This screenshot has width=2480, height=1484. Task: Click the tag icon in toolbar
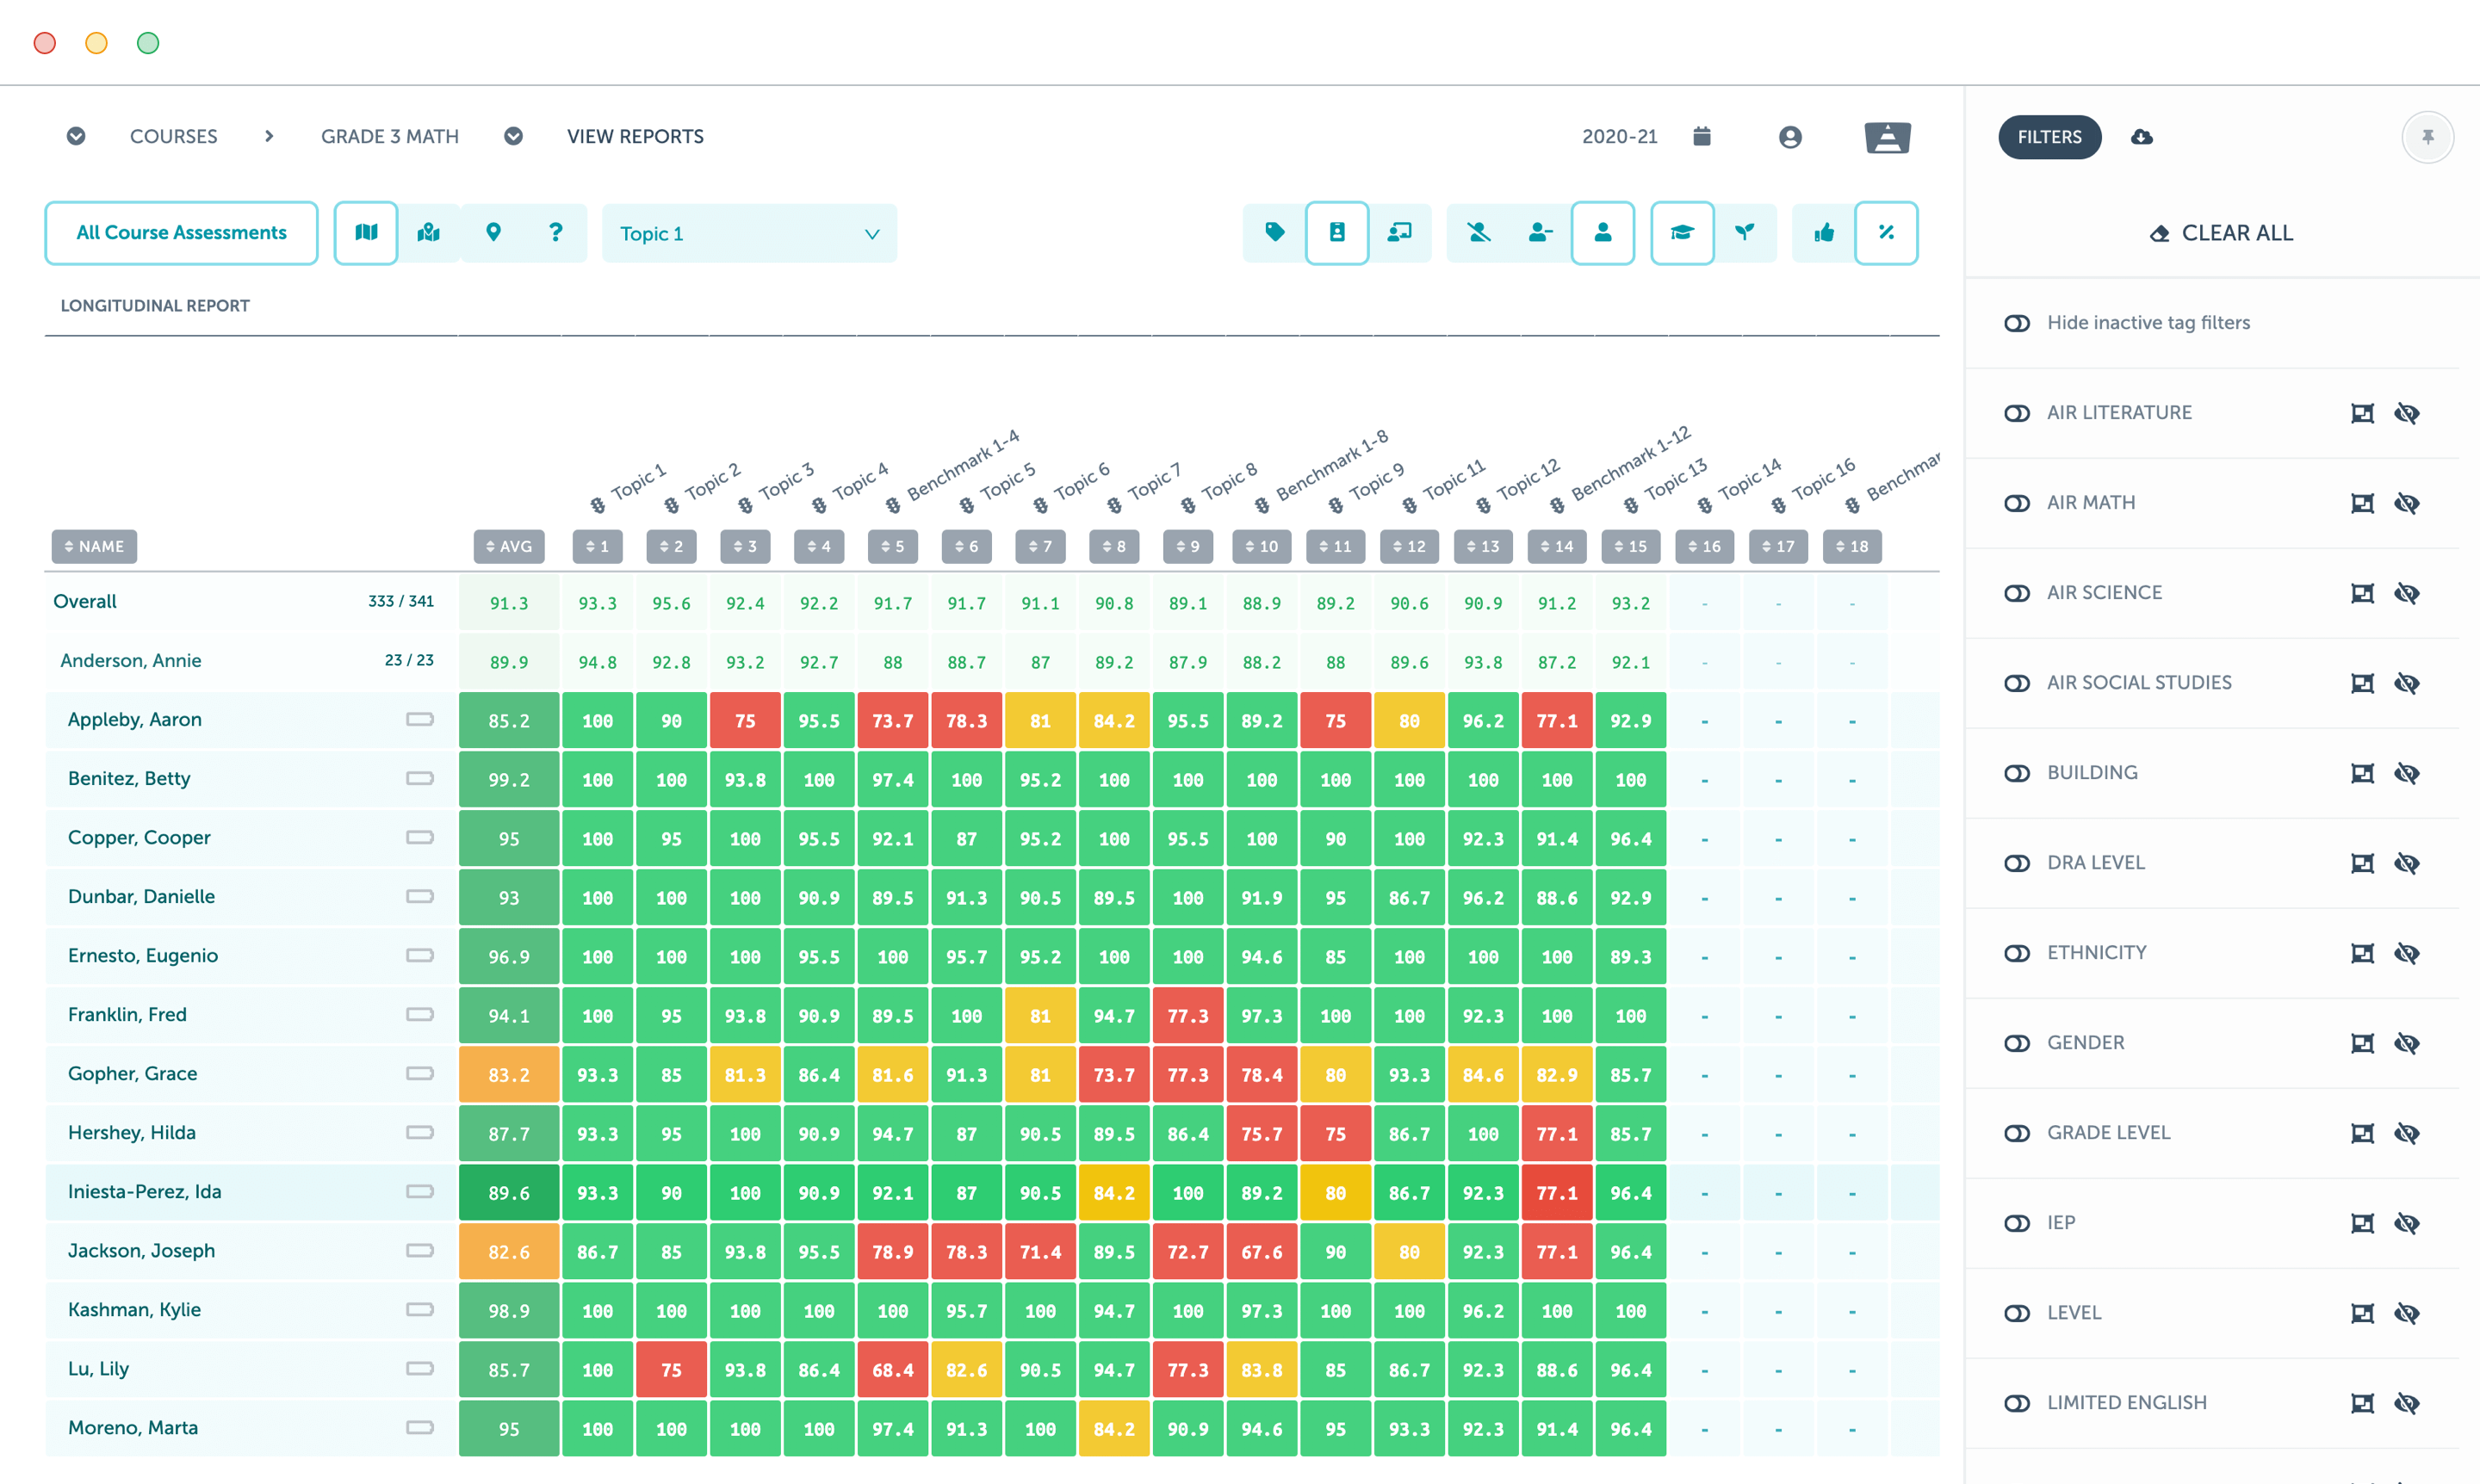click(1274, 233)
